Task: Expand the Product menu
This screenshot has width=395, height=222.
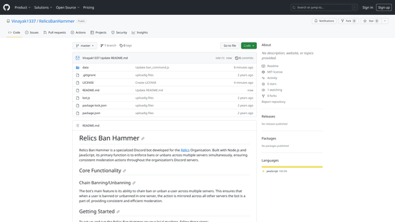Action: (22, 7)
